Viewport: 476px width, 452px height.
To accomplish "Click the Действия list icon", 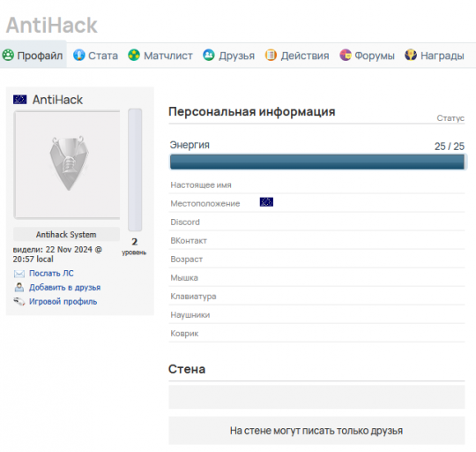I will 271,55.
